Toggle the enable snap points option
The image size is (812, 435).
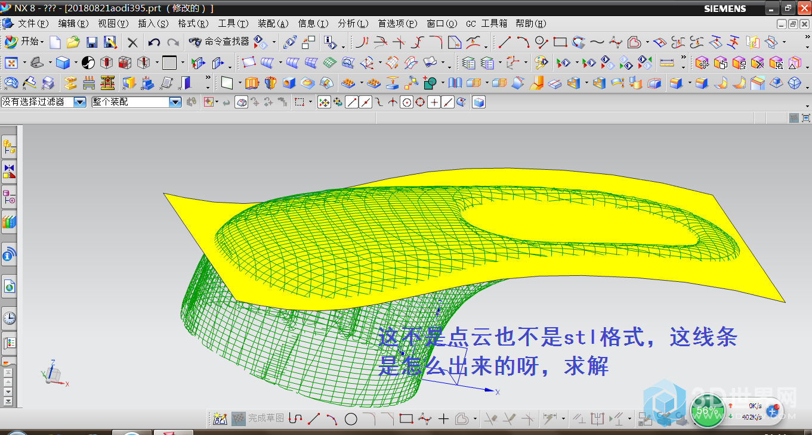click(x=324, y=102)
